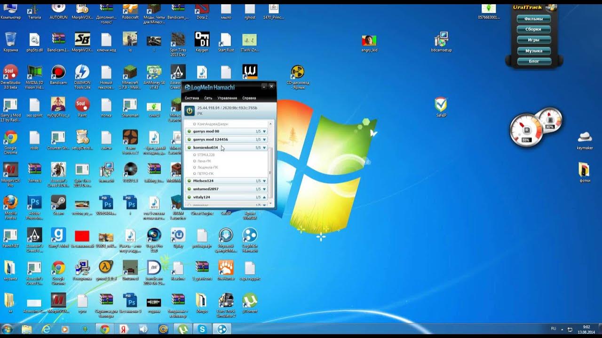Select the keymaker desktop icon
Screen dimensions: 602x338
click(x=585, y=140)
